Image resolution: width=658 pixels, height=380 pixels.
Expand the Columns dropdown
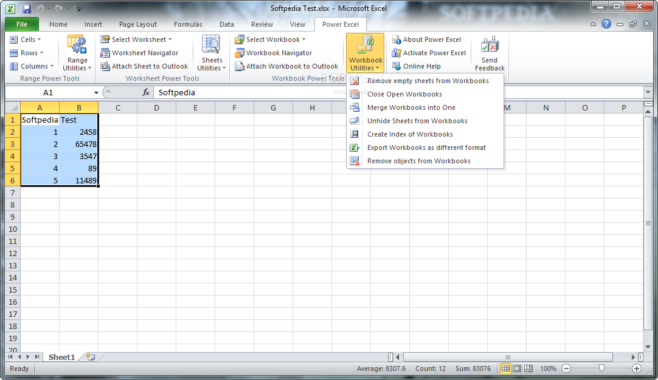tap(32, 66)
